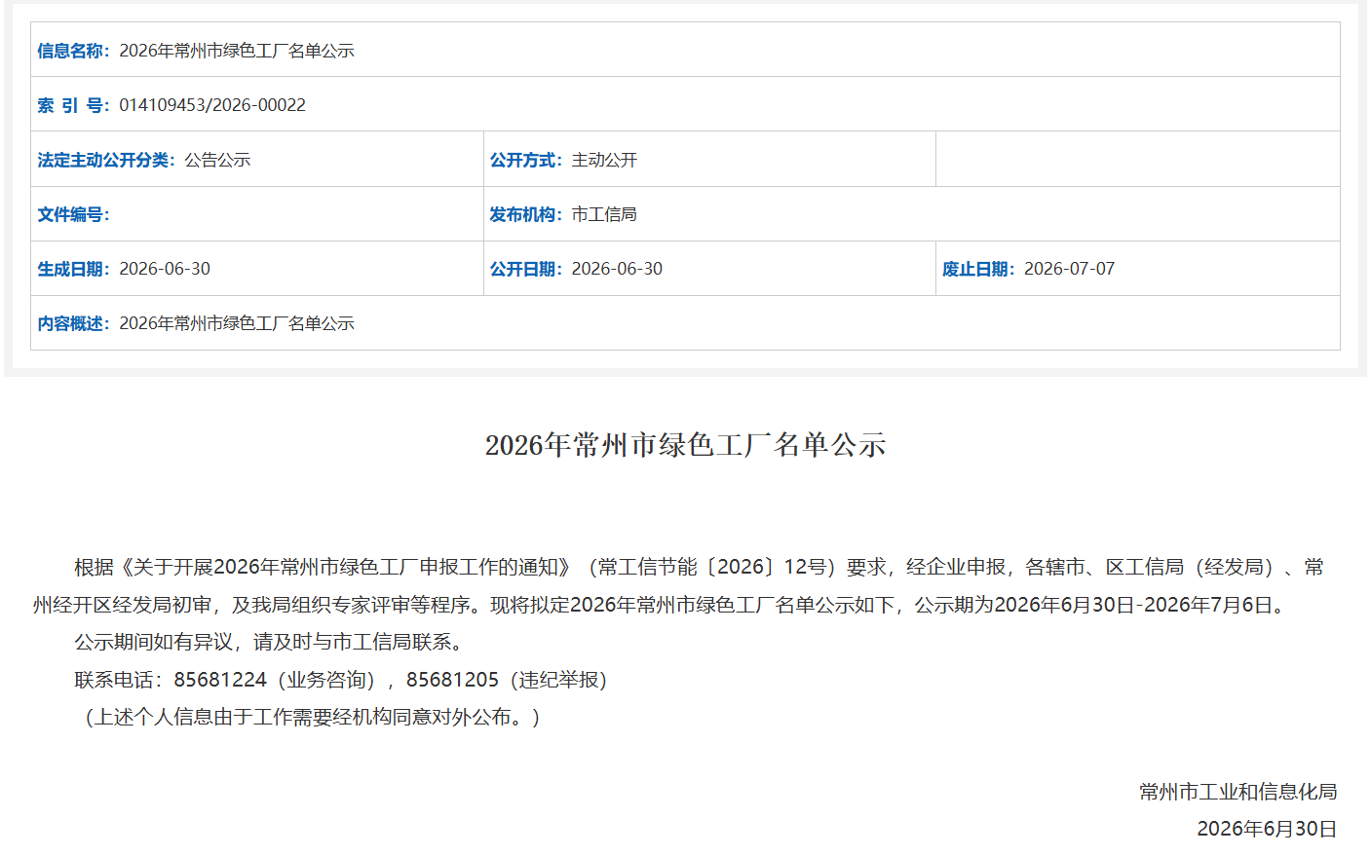Screen dimensions: 1371x855
Task: Select the generation date 2026-06-30
Action: [165, 269]
